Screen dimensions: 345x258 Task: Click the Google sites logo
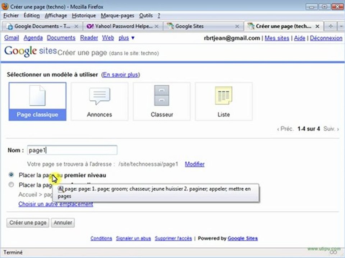(x=30, y=51)
